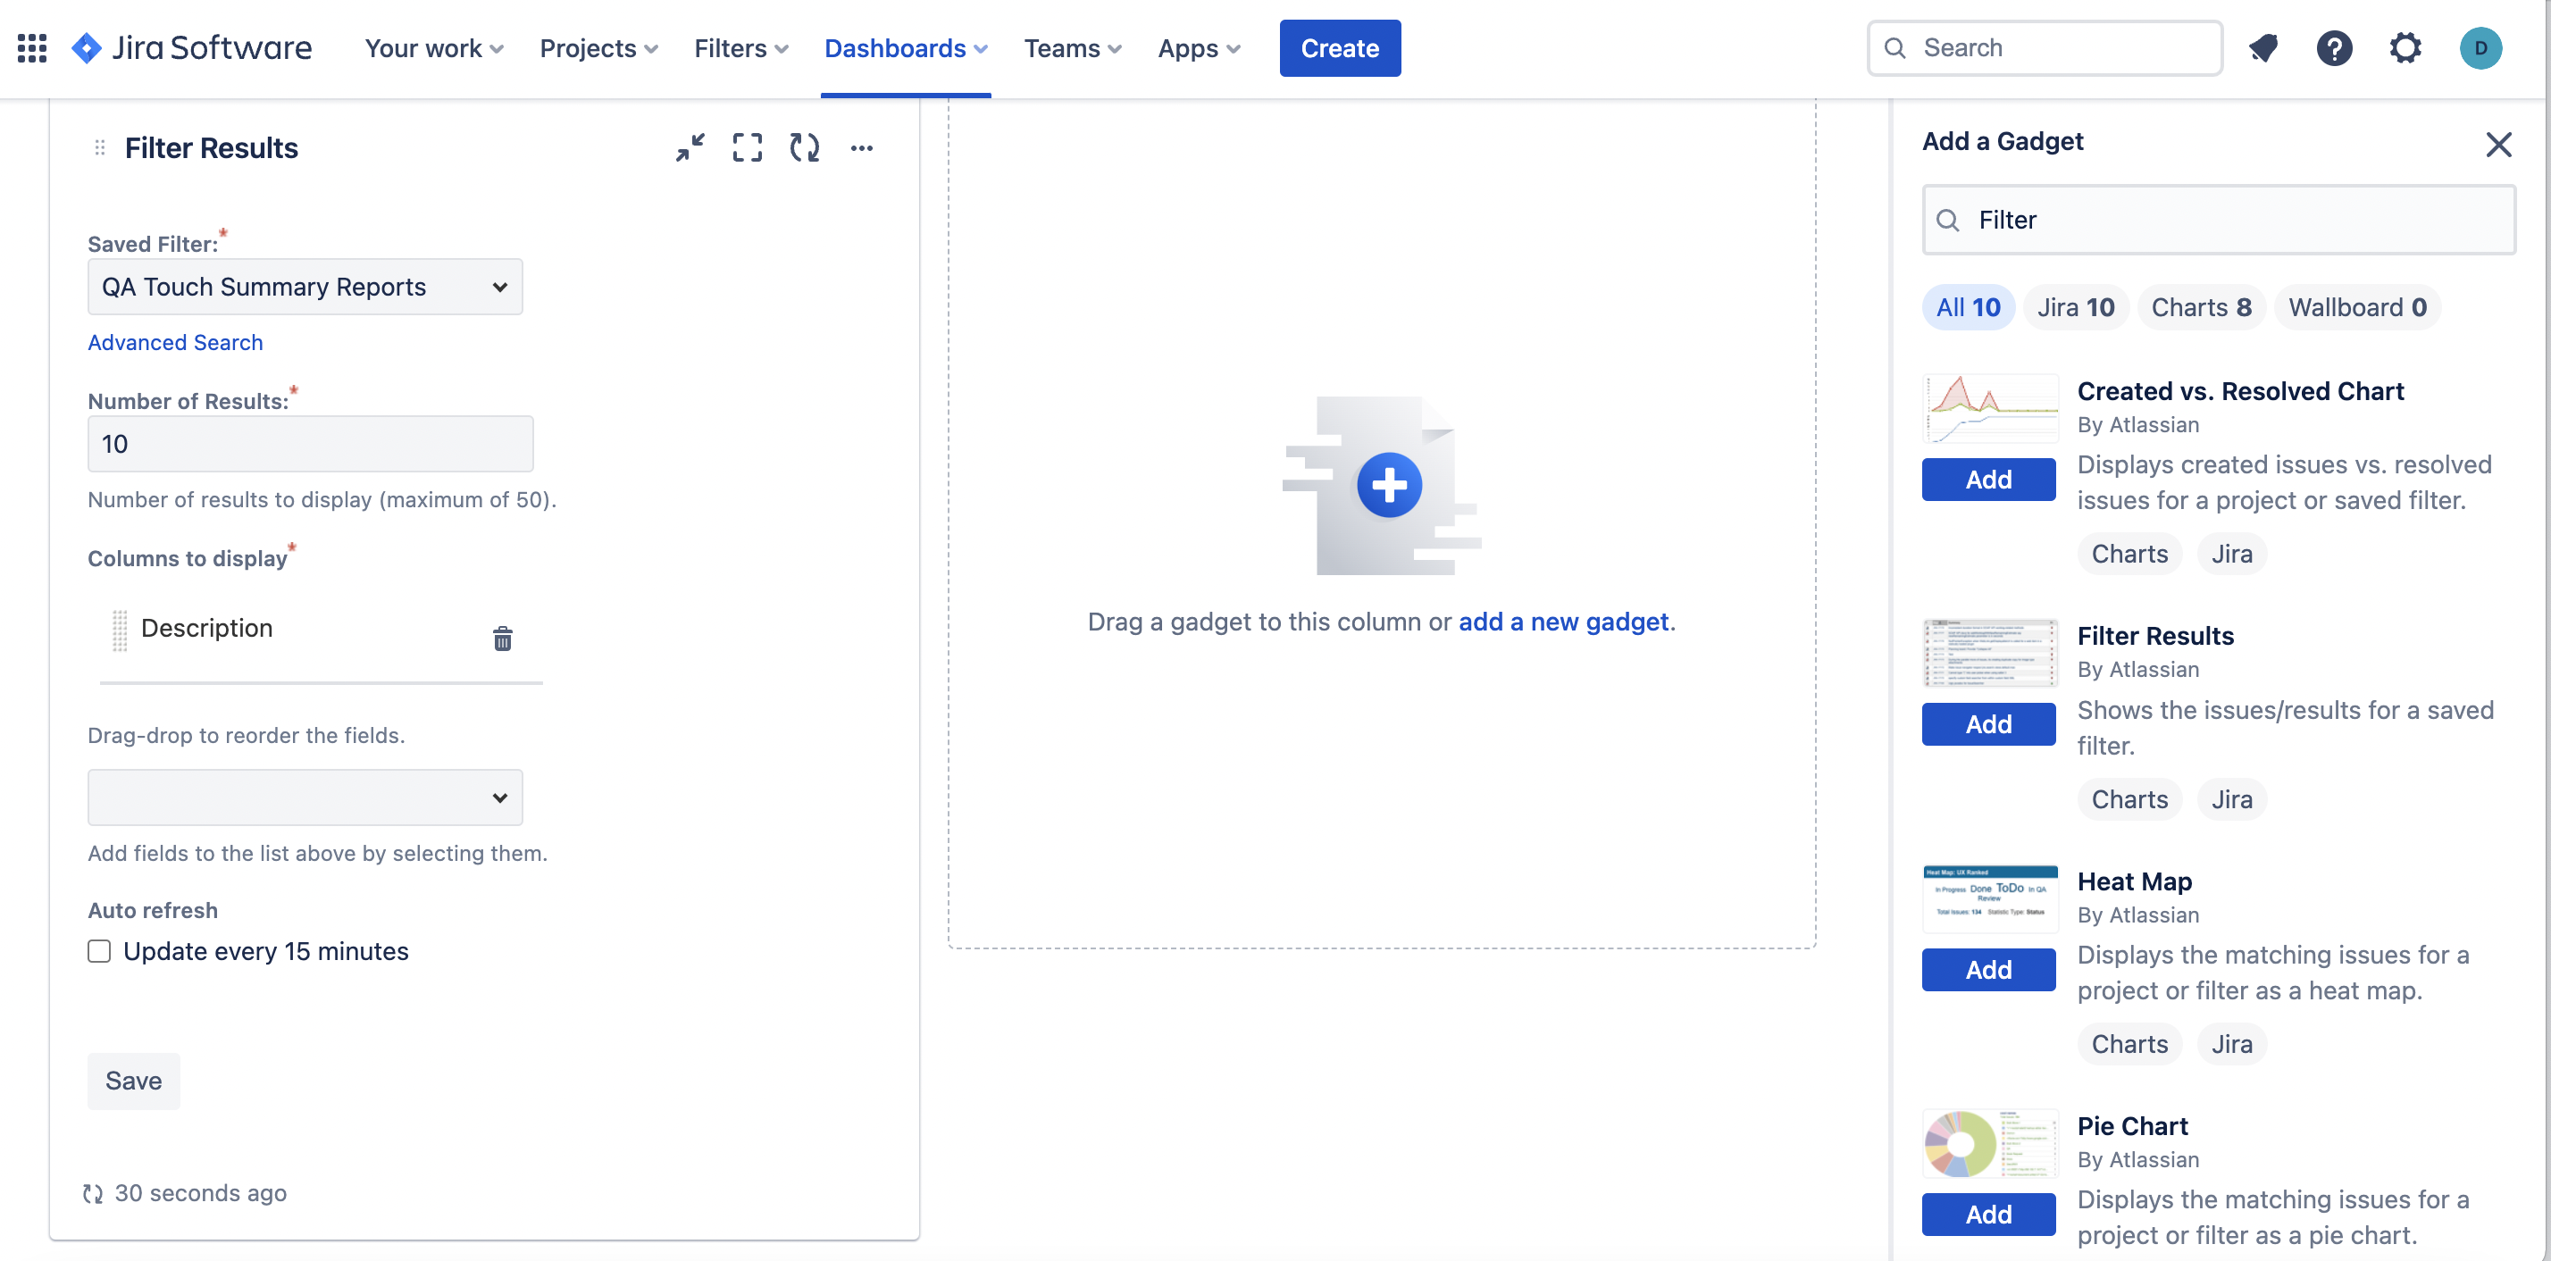Open the add fields column dropdown
Viewport: 2551px width, 1261px height.
point(305,798)
